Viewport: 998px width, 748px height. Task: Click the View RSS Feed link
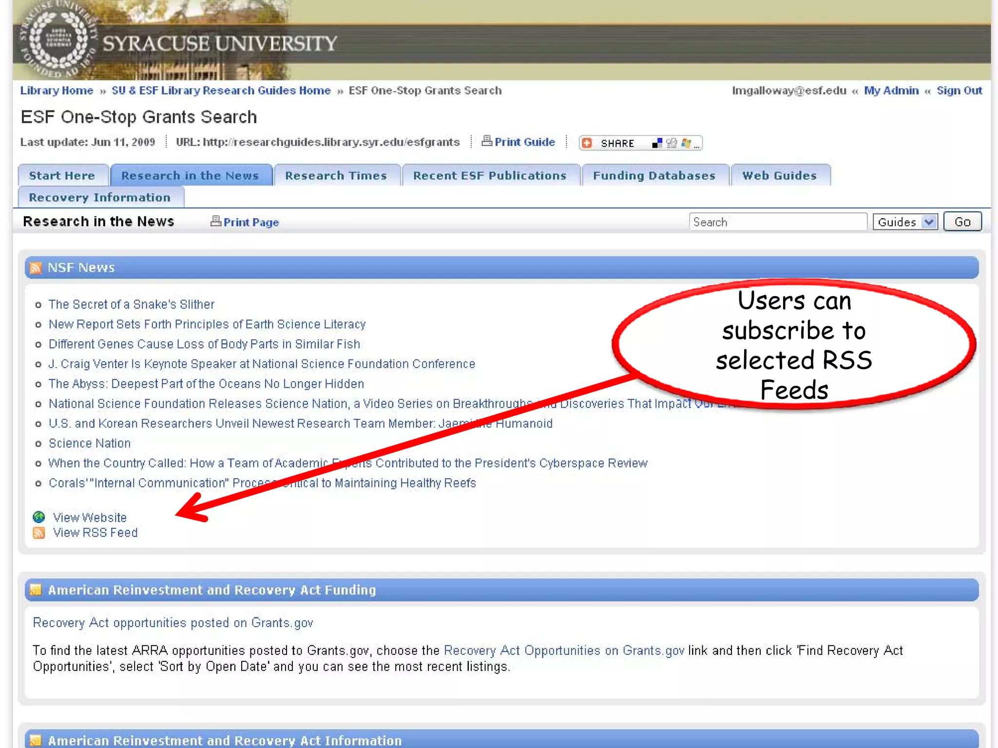(x=96, y=533)
